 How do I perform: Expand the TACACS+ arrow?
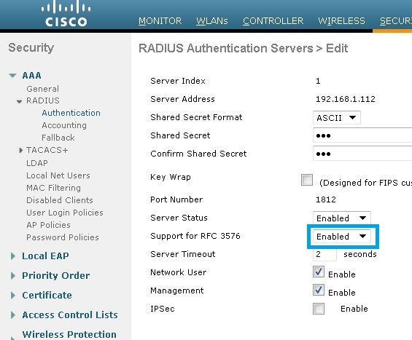click(x=20, y=150)
